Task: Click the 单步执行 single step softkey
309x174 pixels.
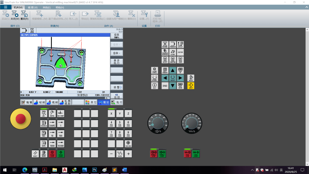Action: [117, 62]
